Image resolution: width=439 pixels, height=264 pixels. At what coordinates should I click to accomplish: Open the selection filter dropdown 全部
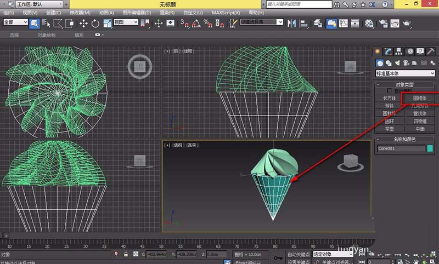click(x=15, y=22)
